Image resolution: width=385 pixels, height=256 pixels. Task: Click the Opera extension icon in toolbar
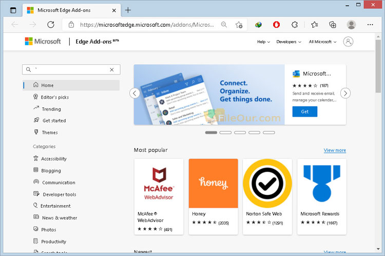pos(276,24)
